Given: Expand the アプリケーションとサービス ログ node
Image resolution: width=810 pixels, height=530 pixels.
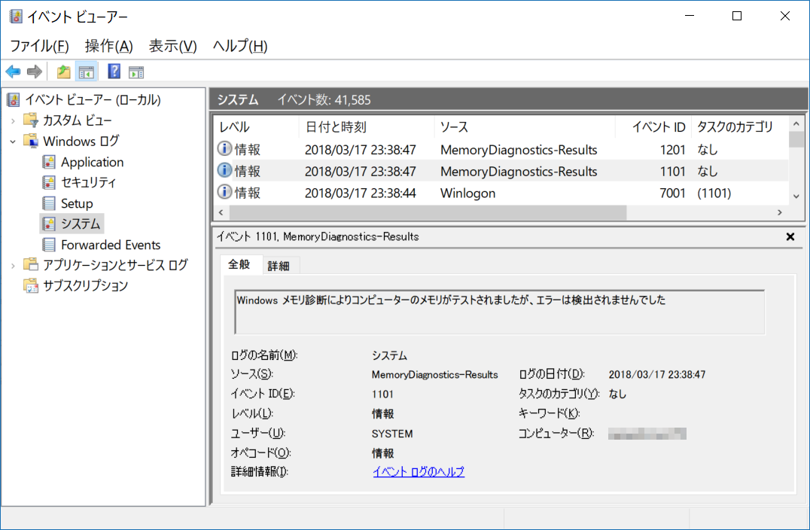Looking at the screenshot, I should click(x=13, y=266).
